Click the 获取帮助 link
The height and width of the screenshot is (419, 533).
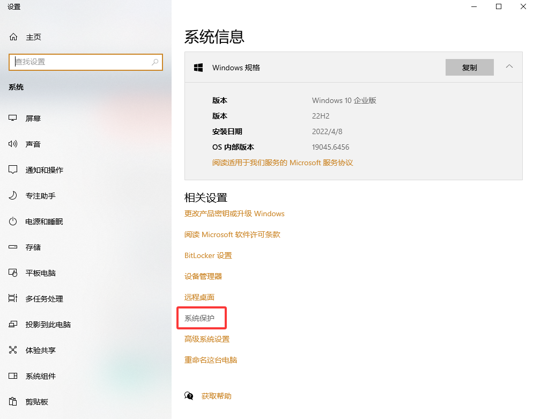216,396
